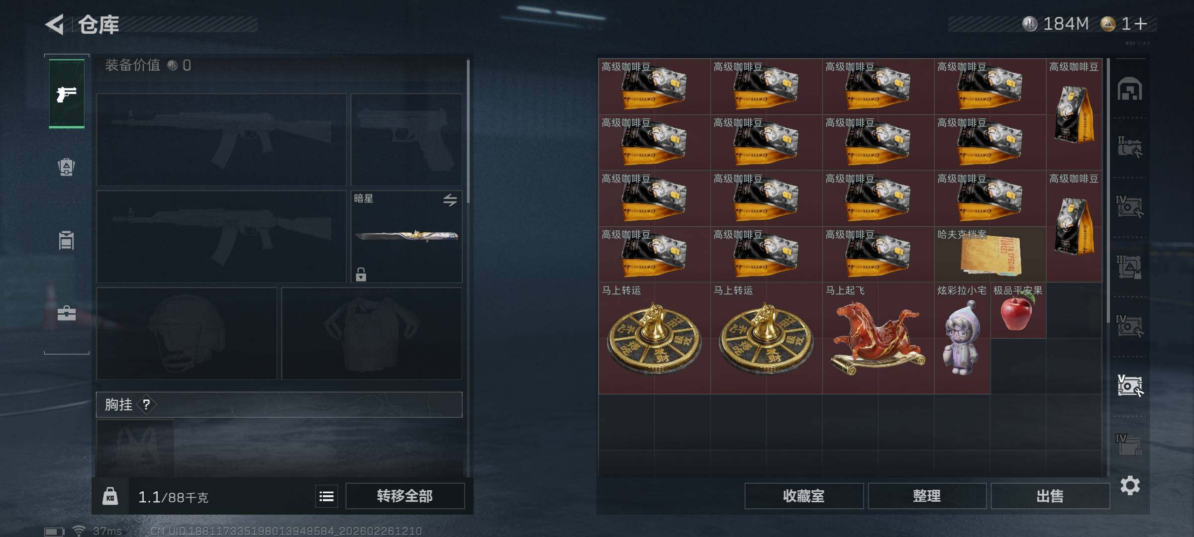Go back using the arrow beside 仓库
This screenshot has height=537, width=1194.
pyautogui.click(x=55, y=24)
